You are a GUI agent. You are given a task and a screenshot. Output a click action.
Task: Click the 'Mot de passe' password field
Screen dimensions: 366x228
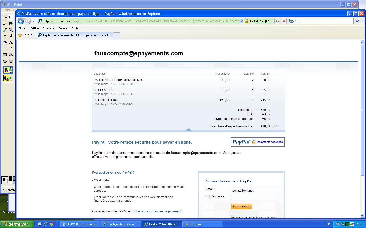254,197
